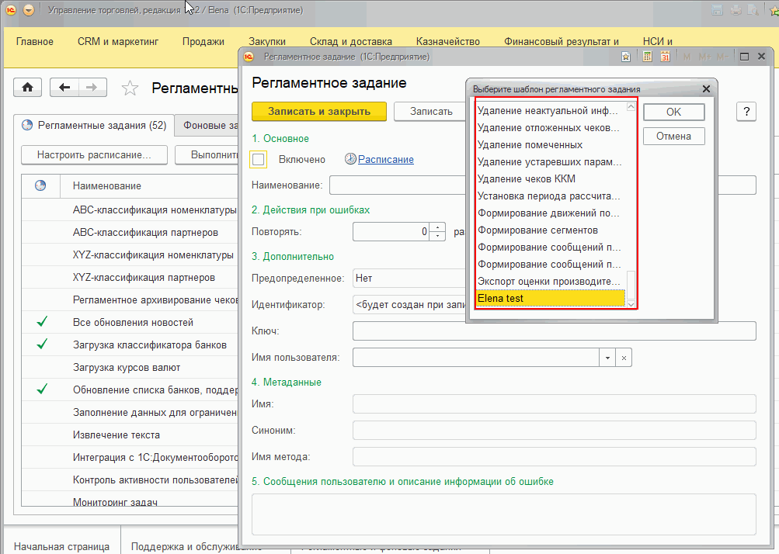Close the template selection popup
This screenshot has height=554, width=779.
tap(706, 89)
